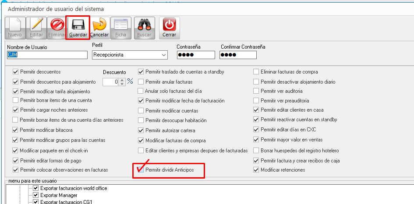Click the Nuevo toolbar icon
414x204 pixels.
tap(15, 28)
